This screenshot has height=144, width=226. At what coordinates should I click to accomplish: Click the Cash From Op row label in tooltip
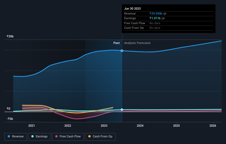(x=134, y=28)
